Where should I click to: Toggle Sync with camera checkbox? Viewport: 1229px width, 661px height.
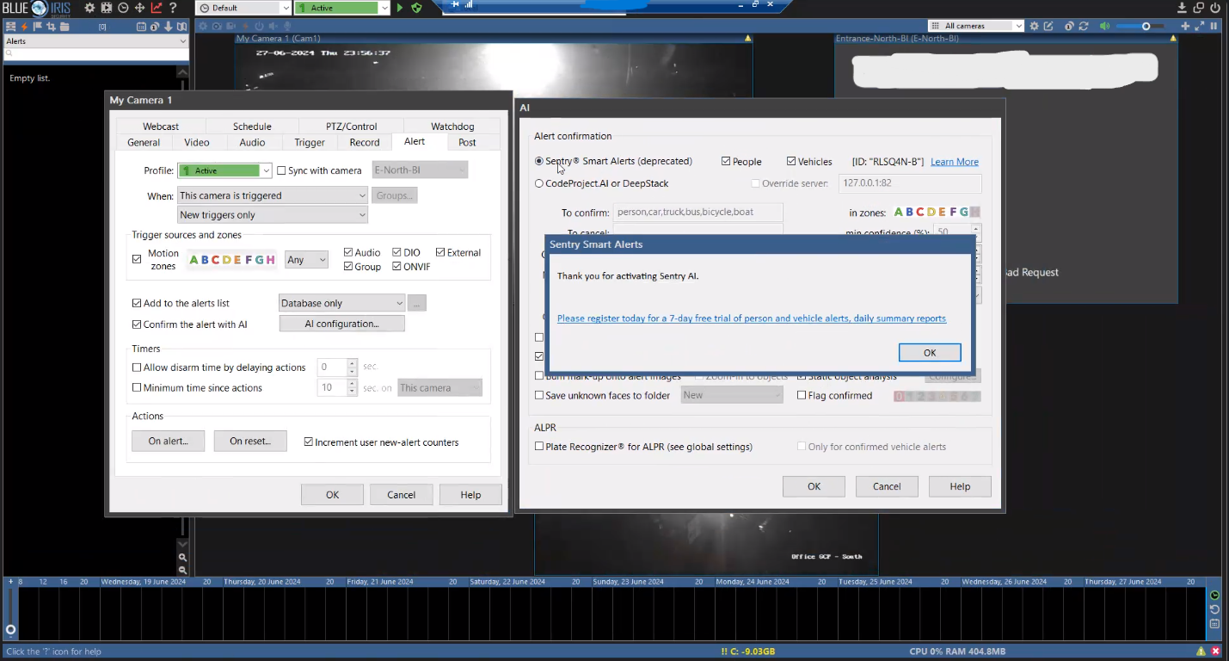point(281,170)
